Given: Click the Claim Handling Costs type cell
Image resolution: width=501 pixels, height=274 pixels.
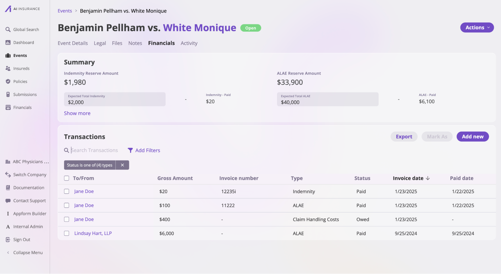Looking at the screenshot, I should point(316,219).
